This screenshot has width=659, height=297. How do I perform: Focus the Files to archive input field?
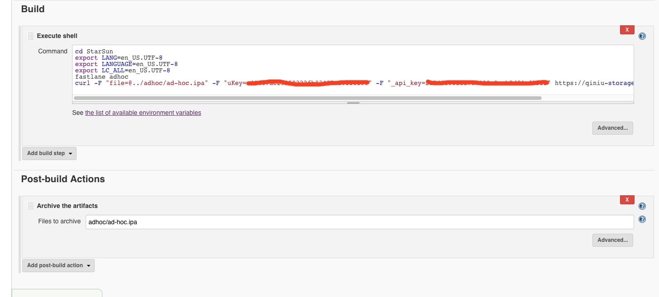[359, 222]
